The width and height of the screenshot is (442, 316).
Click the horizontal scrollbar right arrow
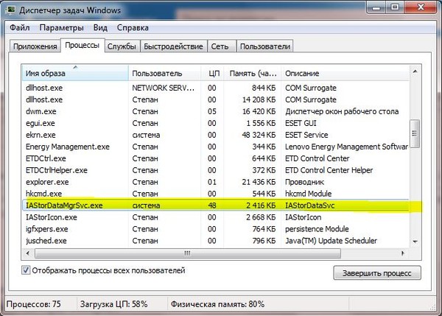tap(403, 253)
